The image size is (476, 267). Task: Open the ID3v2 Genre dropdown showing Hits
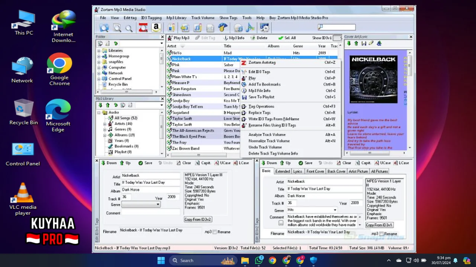(x=312, y=210)
